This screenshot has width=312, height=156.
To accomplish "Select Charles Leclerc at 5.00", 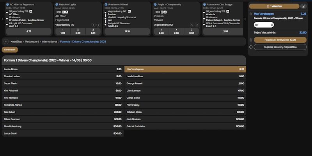I will (63, 76).
